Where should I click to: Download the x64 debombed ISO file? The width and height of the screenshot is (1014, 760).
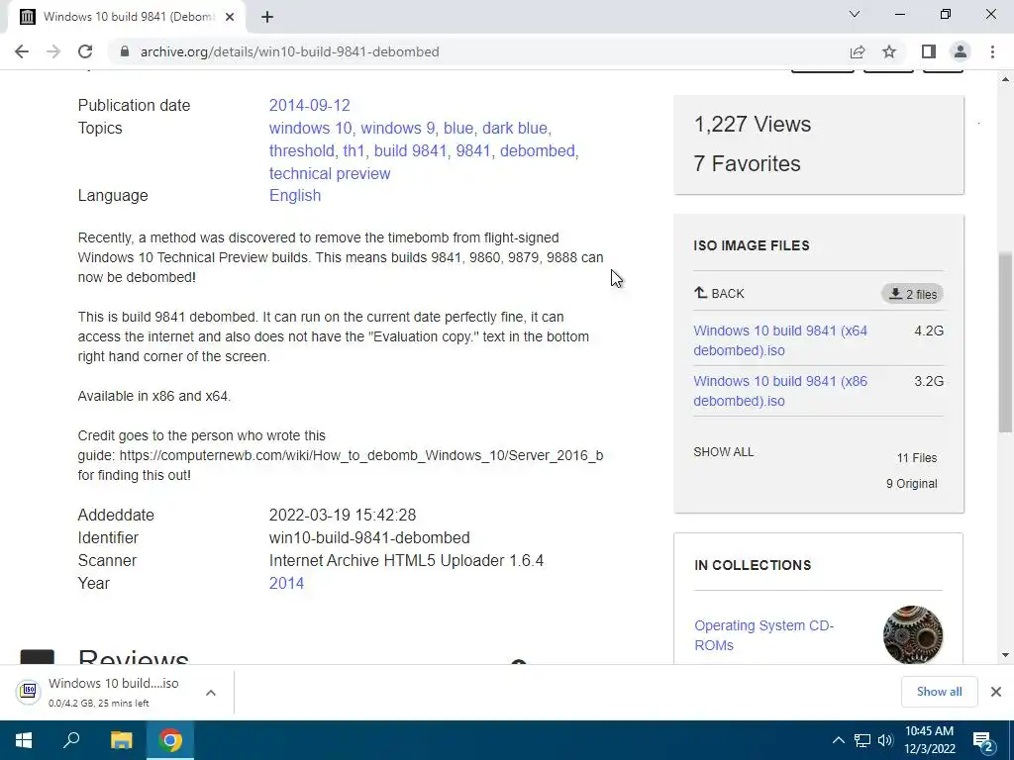coord(780,340)
